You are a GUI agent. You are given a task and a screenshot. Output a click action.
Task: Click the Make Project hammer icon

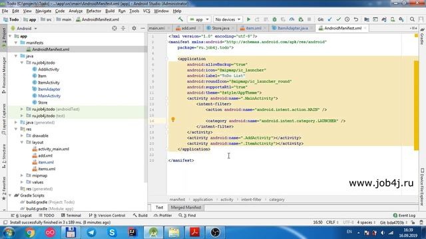(180, 19)
